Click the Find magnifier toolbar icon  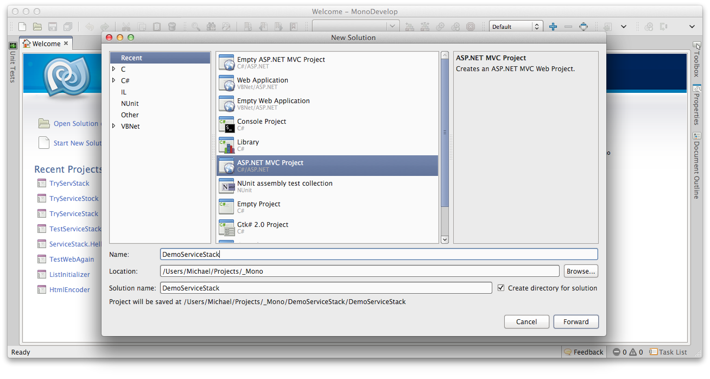(x=195, y=27)
